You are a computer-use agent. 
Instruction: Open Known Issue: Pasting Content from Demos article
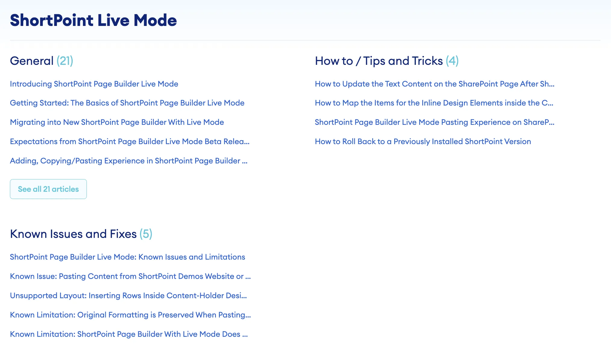130,276
